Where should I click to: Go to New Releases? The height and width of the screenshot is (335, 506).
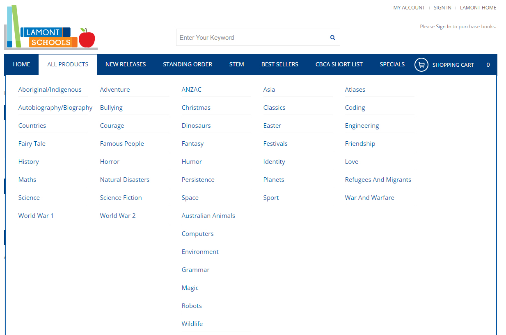[125, 64]
